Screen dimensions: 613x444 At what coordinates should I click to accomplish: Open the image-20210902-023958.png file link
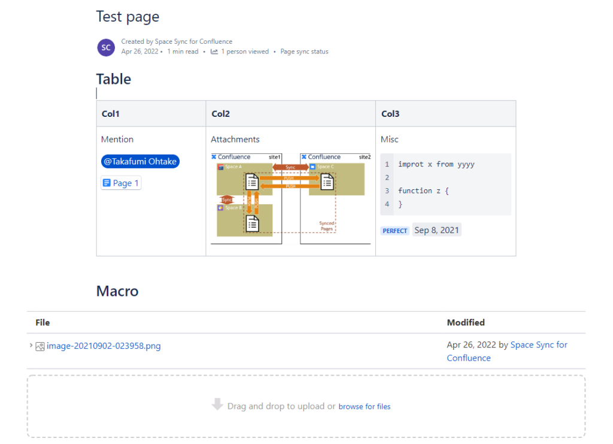[x=104, y=346]
